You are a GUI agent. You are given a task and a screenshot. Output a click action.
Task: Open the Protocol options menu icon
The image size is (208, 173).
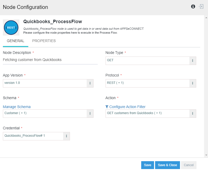tap(193, 83)
